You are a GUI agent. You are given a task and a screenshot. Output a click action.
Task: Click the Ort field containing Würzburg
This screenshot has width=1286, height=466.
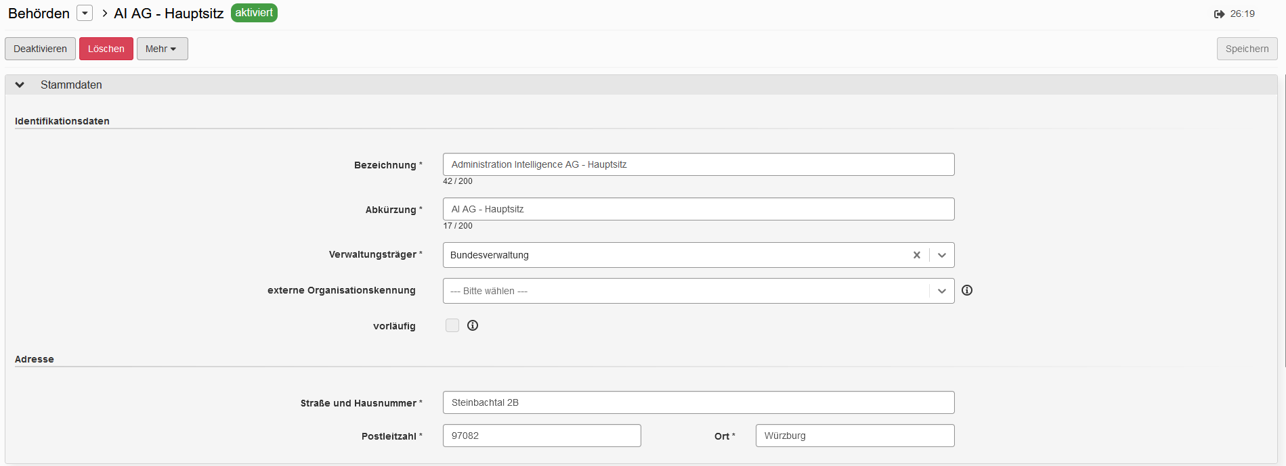coord(855,436)
